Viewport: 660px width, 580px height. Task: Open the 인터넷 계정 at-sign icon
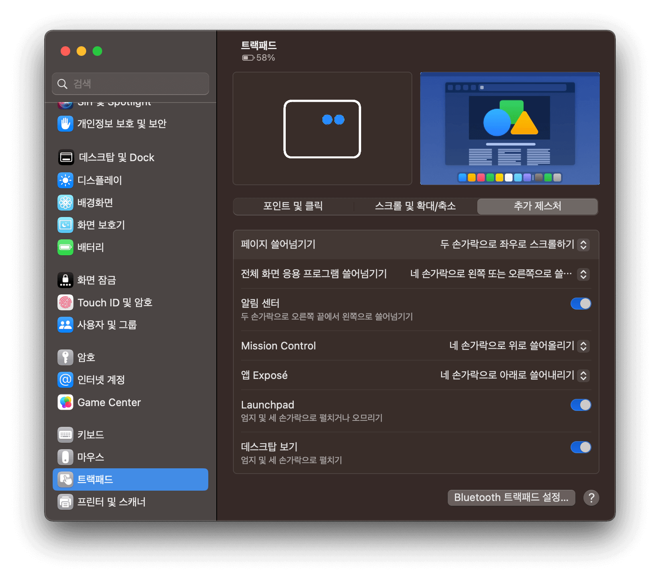coord(65,380)
